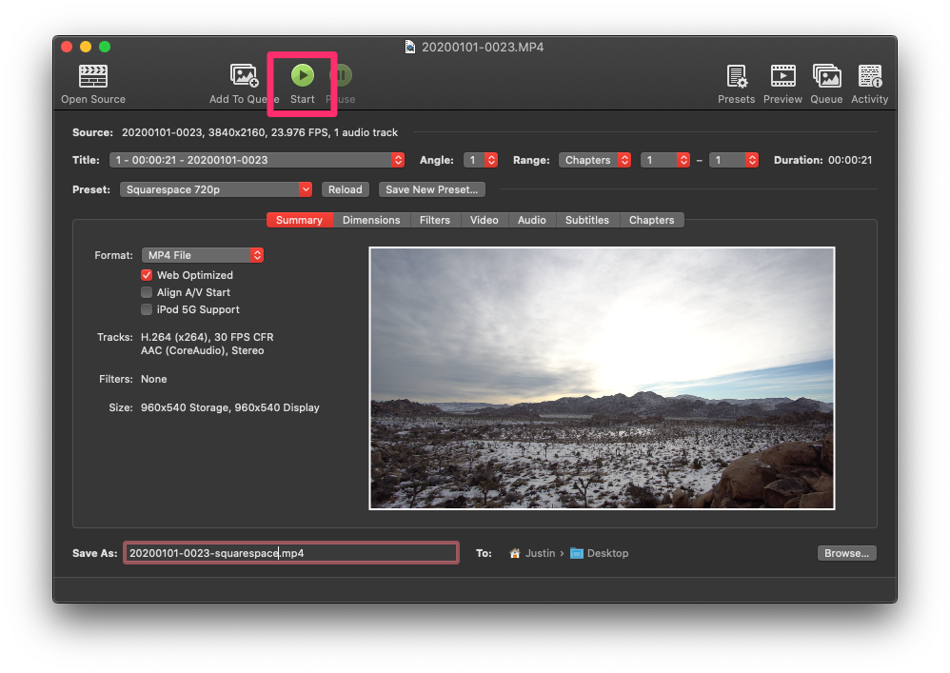
Task: Switch to the Video tab
Action: (484, 220)
